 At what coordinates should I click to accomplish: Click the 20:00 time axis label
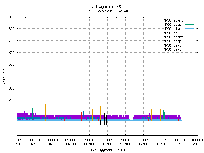198,144
